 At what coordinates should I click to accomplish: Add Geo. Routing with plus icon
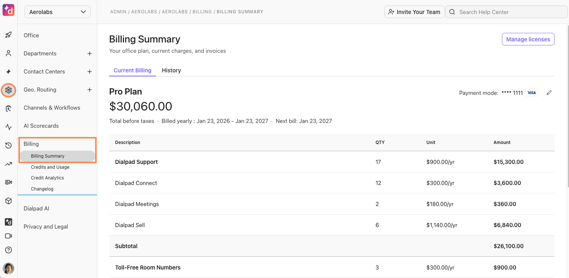[x=89, y=90]
